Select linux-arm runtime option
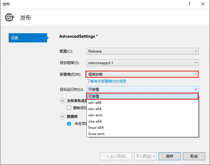 point(142,134)
